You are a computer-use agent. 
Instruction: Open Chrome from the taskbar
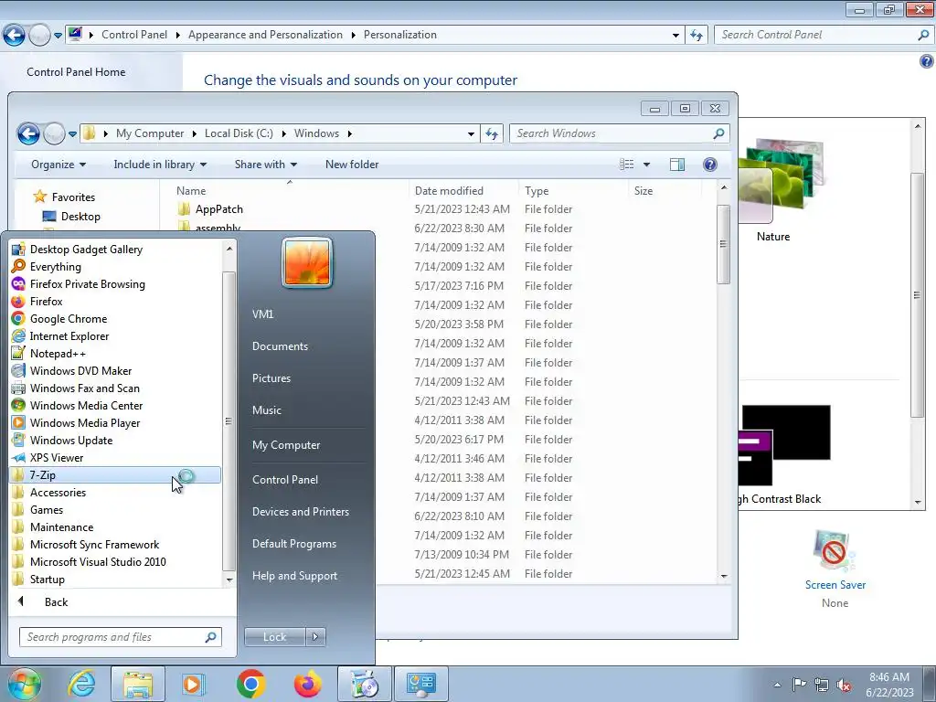pyautogui.click(x=250, y=684)
